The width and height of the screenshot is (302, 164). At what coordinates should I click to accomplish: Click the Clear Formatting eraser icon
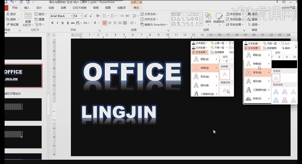coord(98,16)
